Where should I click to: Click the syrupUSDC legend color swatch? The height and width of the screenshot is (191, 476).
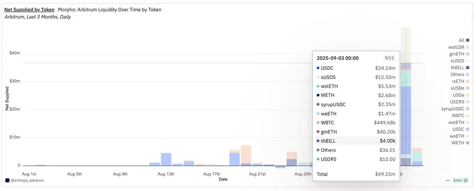[468, 108]
